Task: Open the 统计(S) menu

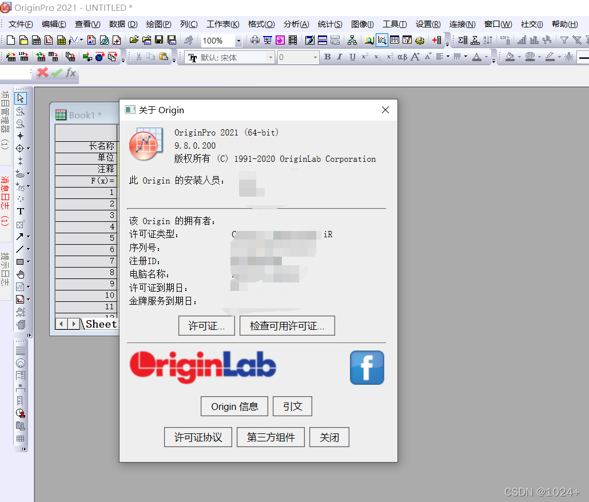Action: (330, 25)
